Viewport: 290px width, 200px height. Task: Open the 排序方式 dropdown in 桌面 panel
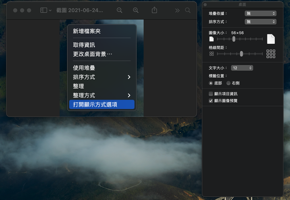(x=261, y=22)
